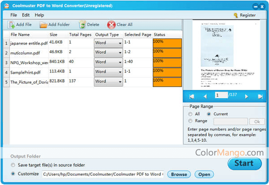The height and width of the screenshot is (185, 269).
Task: Click the Register key icon
Action: (235, 15)
